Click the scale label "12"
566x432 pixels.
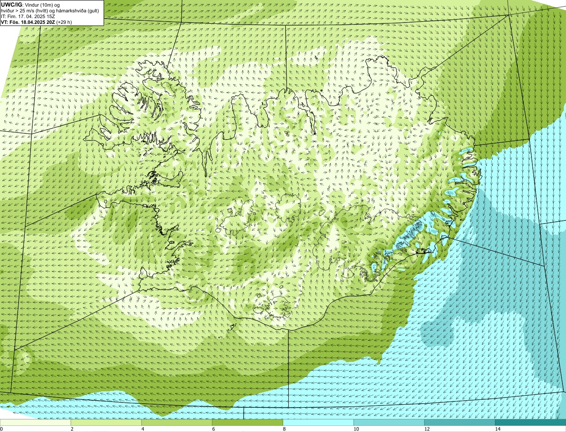click(x=427, y=429)
